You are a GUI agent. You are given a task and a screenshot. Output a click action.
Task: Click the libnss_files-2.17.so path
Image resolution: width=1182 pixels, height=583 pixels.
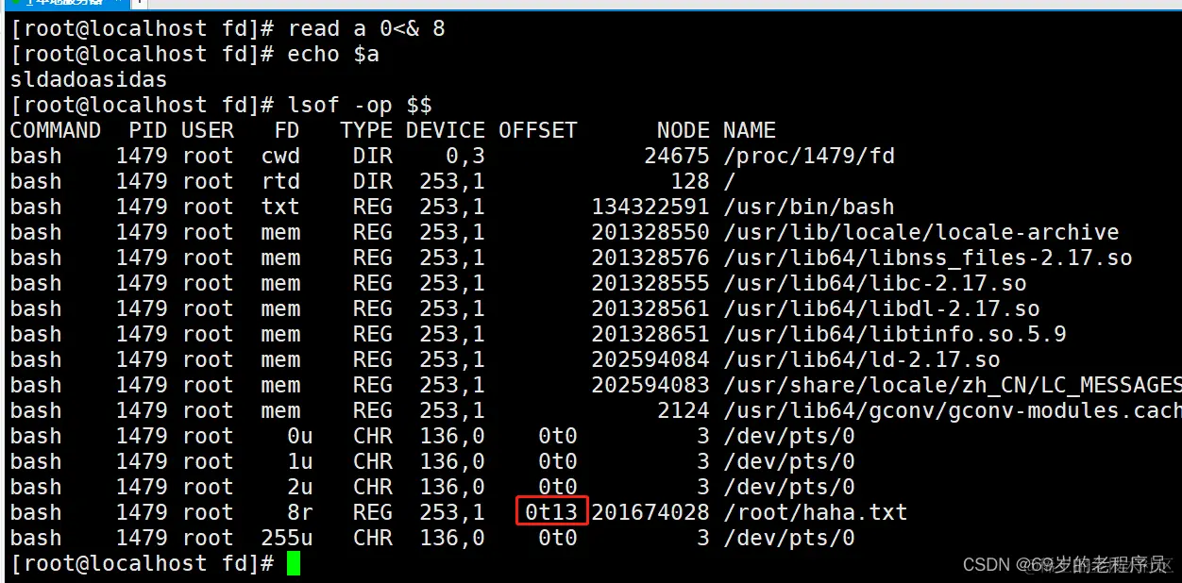coord(928,258)
